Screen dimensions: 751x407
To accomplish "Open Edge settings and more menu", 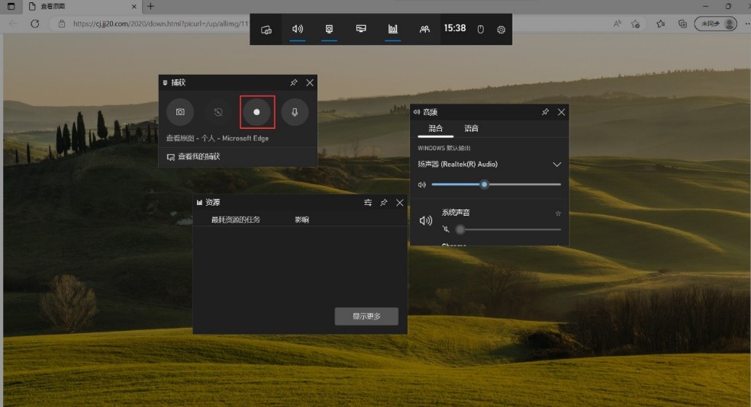I will pos(746,24).
